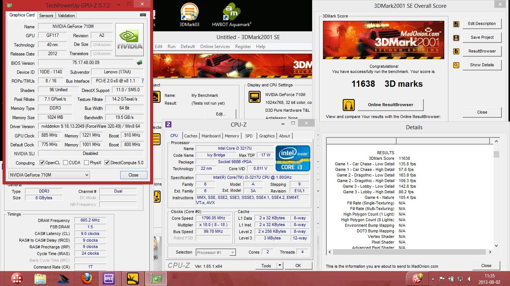Switch to the CPU-Z Memory tab

tap(232, 136)
